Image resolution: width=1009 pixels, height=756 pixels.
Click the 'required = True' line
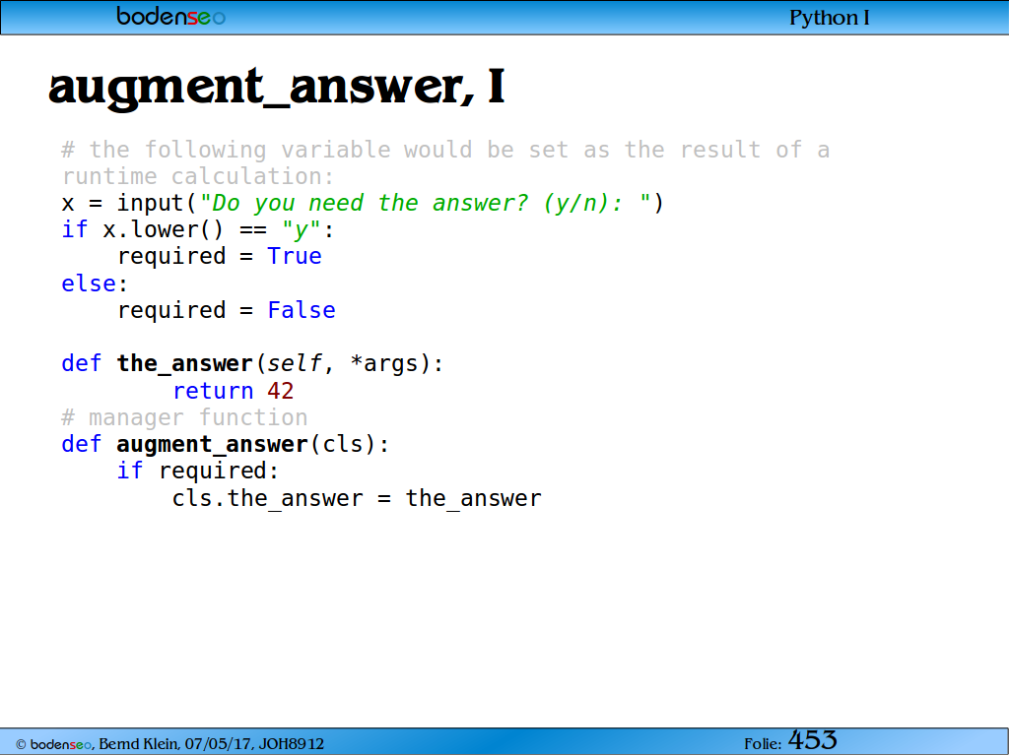coord(219,257)
